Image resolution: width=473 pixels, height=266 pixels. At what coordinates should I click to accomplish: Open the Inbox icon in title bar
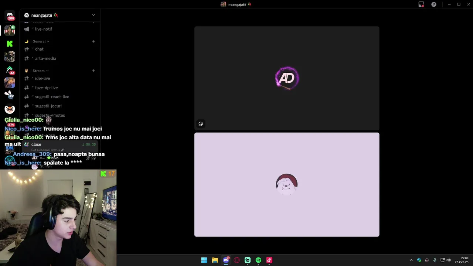(x=421, y=4)
